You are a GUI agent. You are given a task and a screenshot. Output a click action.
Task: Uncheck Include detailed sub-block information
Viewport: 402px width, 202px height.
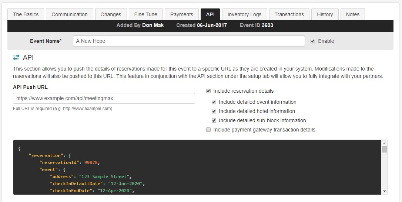[214, 120]
